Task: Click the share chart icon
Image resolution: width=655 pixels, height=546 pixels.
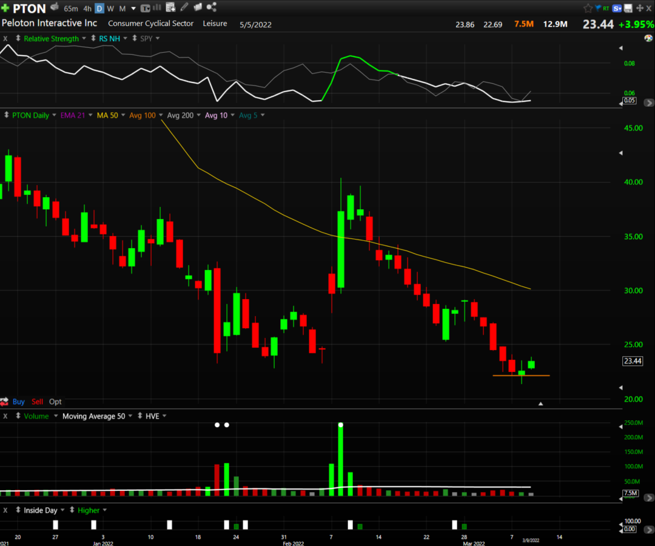Action: [x=212, y=7]
